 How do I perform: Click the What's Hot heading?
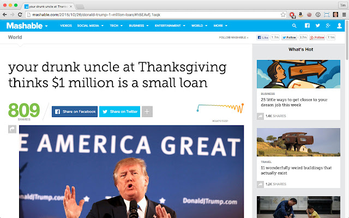(300, 50)
